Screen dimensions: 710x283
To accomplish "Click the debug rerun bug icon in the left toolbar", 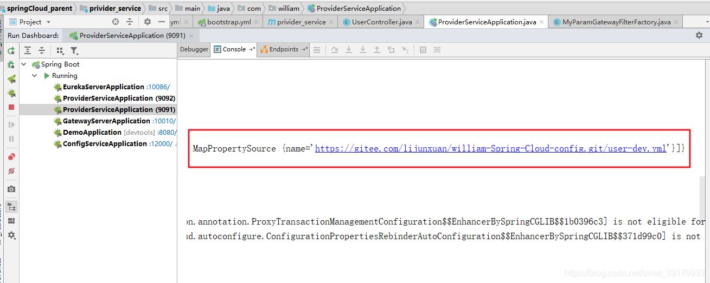I will 11,65.
